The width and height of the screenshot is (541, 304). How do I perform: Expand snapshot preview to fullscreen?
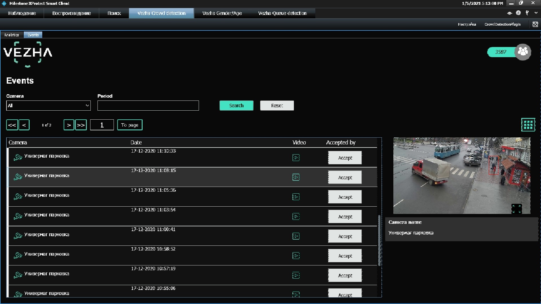pos(516,209)
